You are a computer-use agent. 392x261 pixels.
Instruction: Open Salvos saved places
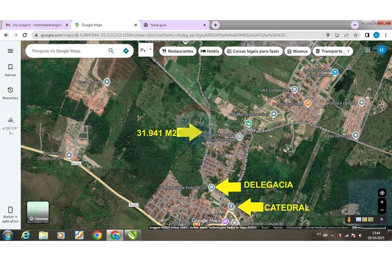[11, 70]
